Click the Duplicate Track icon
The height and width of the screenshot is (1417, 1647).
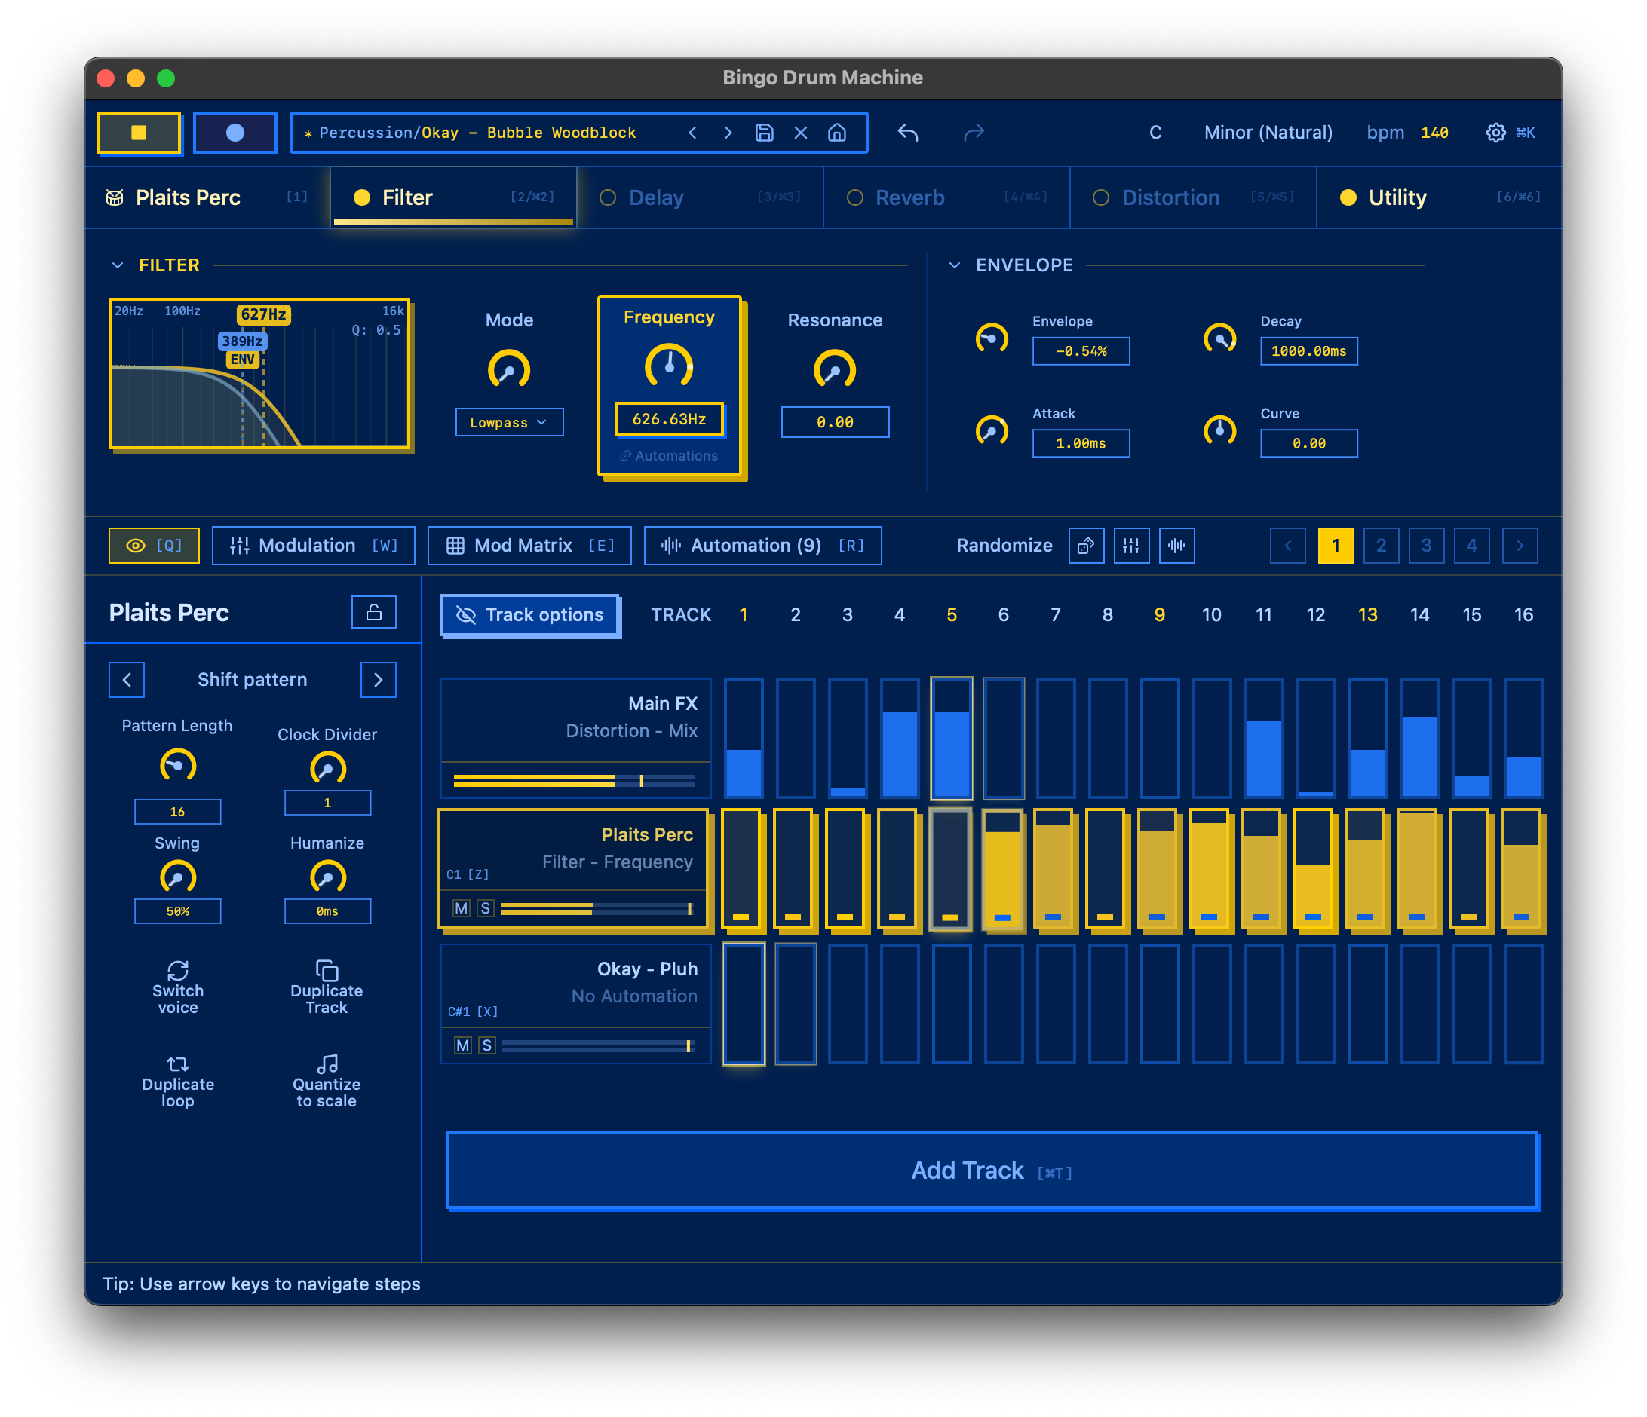pos(327,970)
